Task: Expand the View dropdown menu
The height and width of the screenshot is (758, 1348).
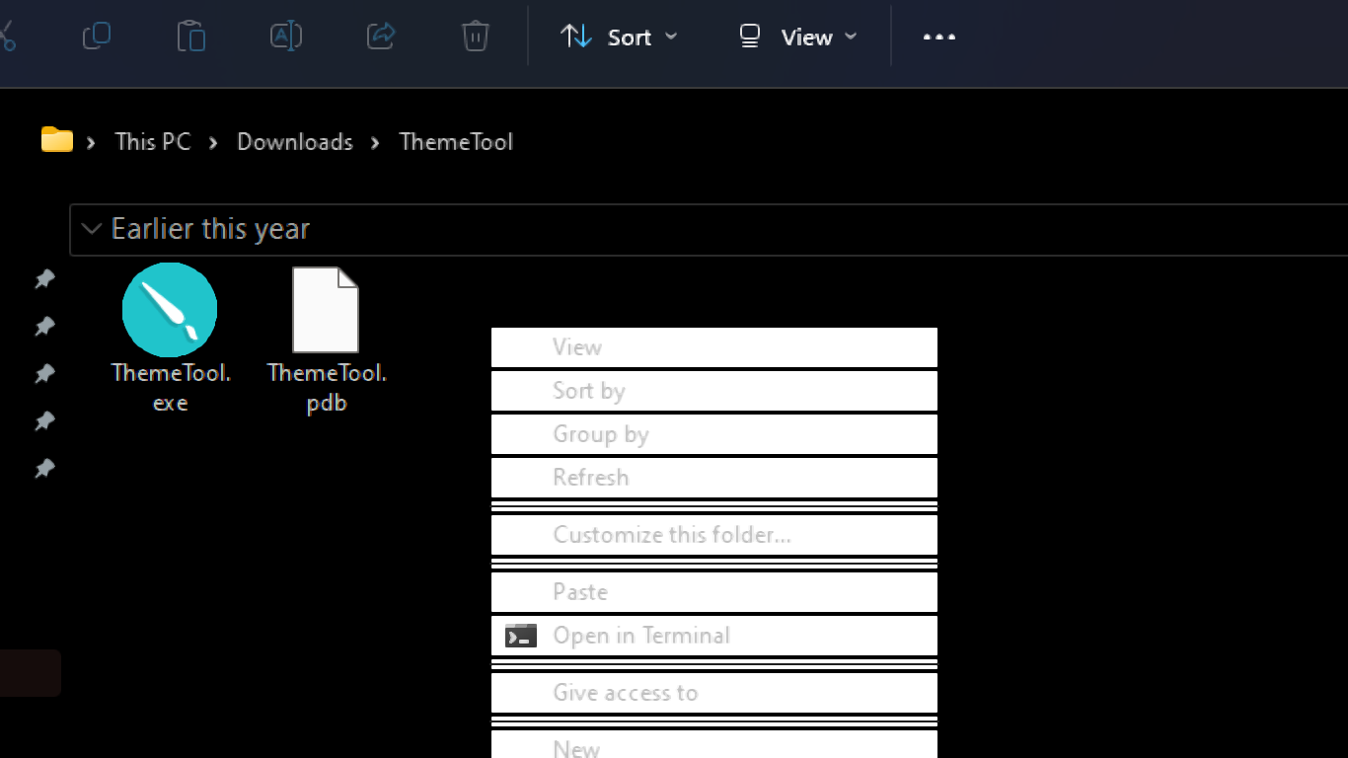Action: coord(849,37)
